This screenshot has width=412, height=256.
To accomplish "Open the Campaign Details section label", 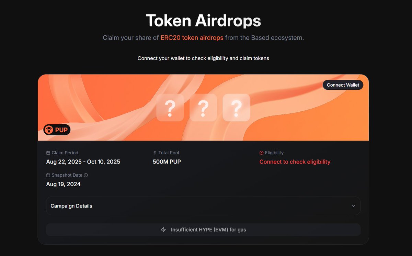I will coord(71,206).
